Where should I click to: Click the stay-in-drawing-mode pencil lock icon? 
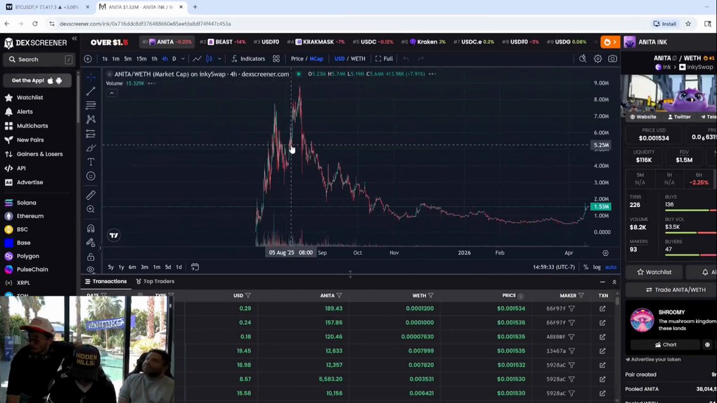tap(91, 242)
